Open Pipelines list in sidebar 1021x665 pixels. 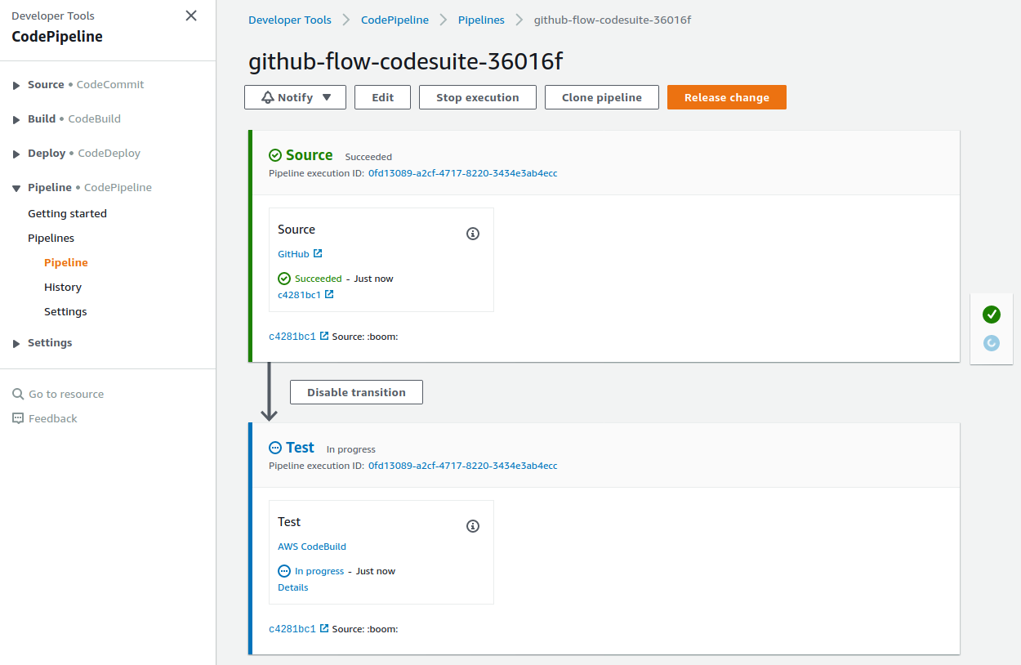coord(51,238)
